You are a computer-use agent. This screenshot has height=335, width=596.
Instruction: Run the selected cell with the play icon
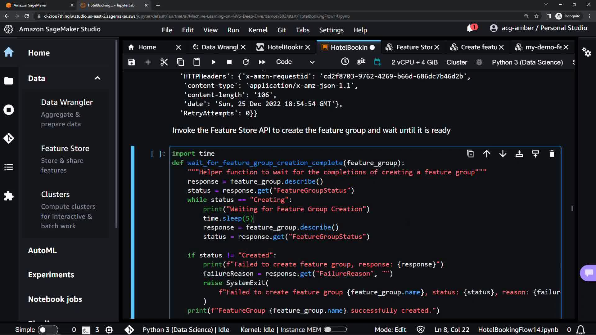click(x=213, y=62)
